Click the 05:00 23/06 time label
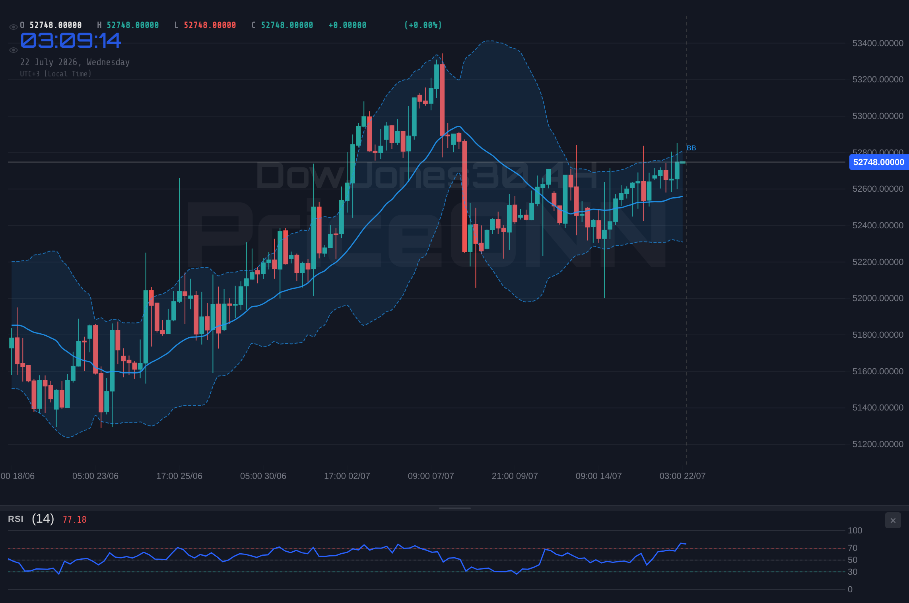This screenshot has height=603, width=909. click(95, 476)
